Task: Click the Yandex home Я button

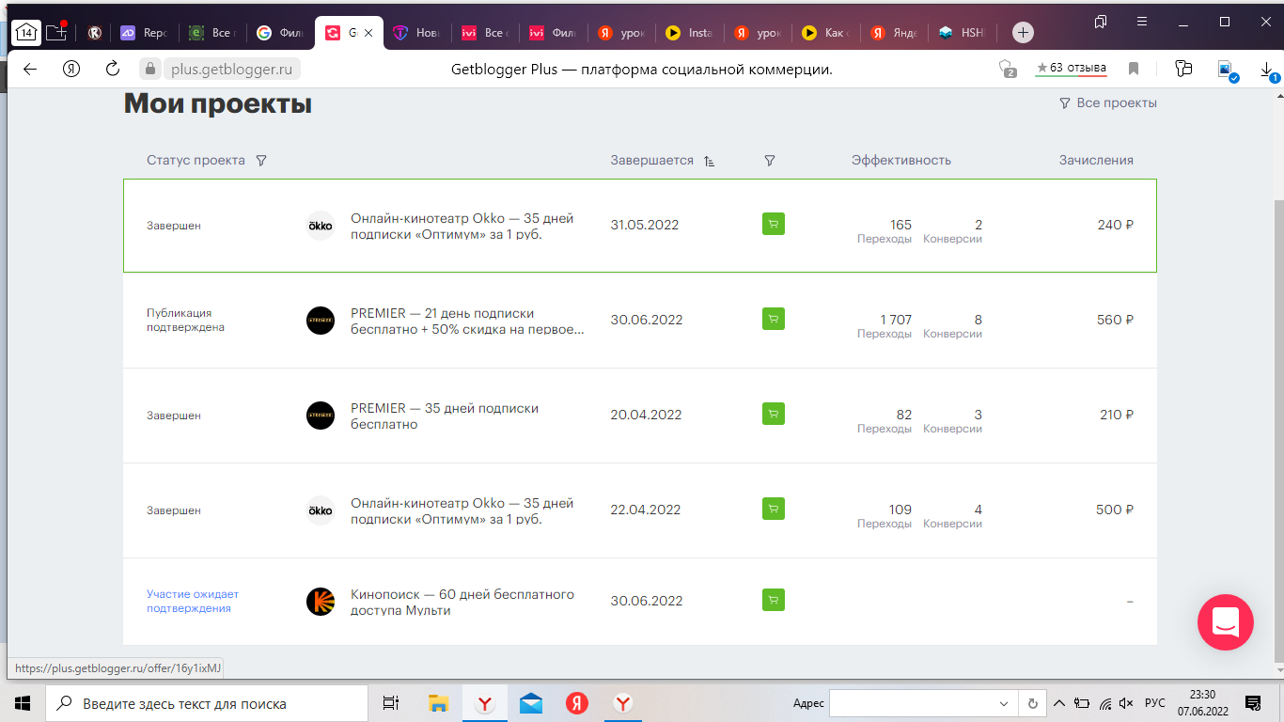Action: (71, 69)
